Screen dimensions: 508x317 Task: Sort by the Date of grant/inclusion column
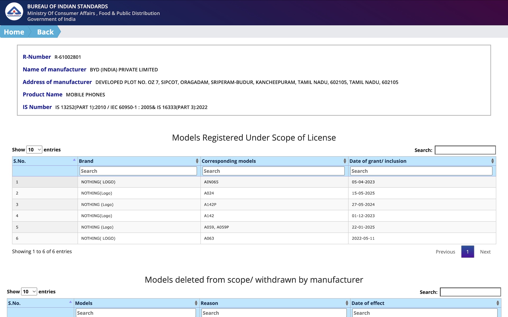492,161
